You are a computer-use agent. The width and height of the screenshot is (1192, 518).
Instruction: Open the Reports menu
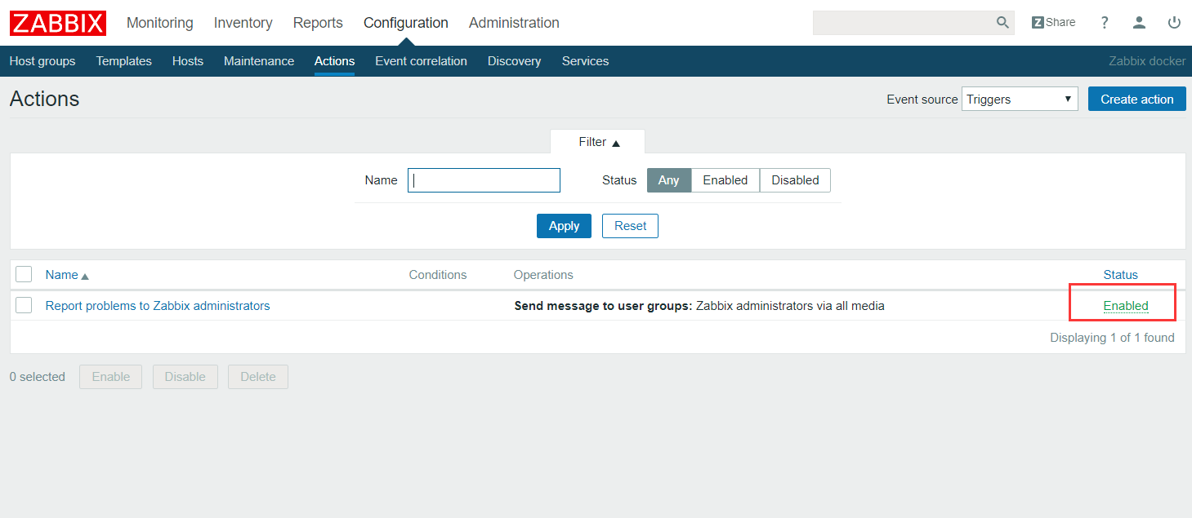[x=318, y=23]
